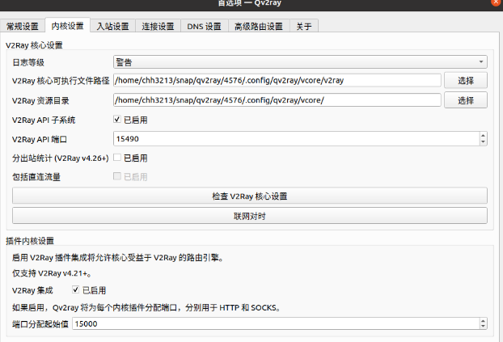503x342 pixels.
Task: Enable the 分出站统计 checkbox
Action: [x=117, y=158]
